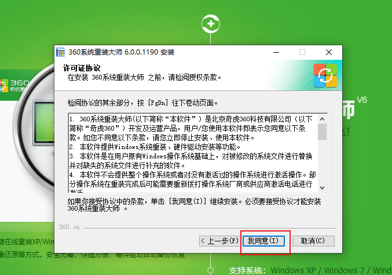Click the circular plus icon above the dialog
This screenshot has height=275, width=392.
pyautogui.click(x=211, y=24)
